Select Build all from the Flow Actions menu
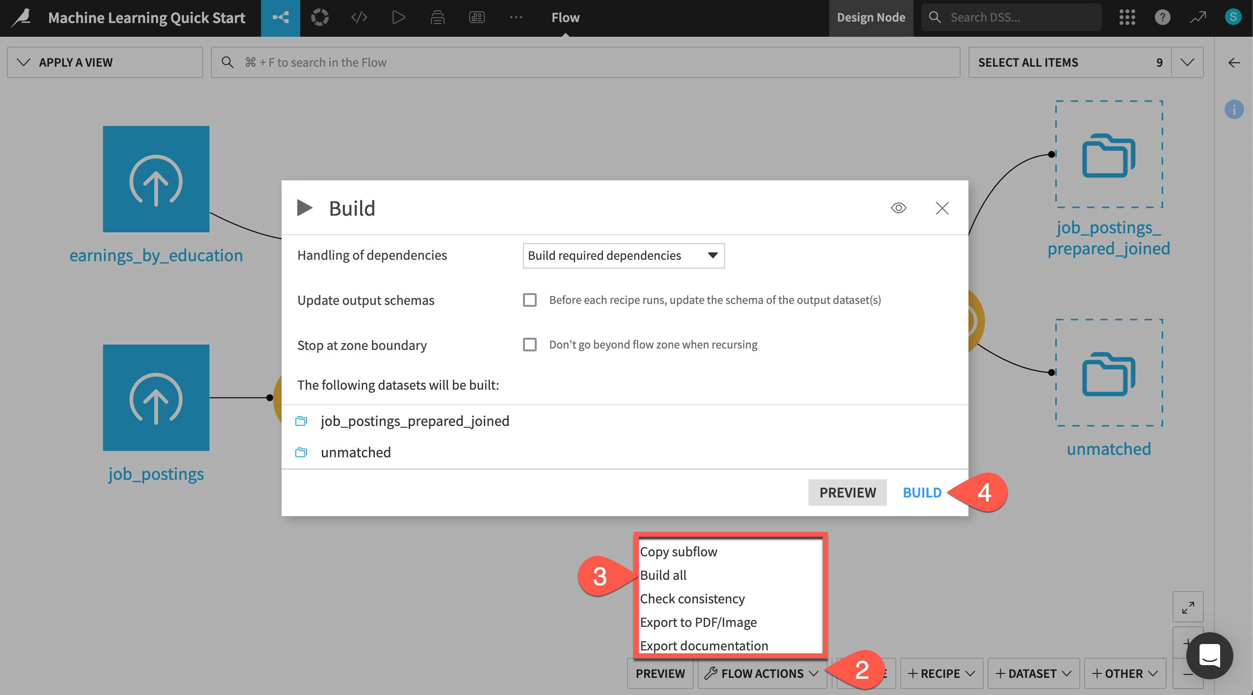Screen dimensions: 1253x695 (663, 575)
